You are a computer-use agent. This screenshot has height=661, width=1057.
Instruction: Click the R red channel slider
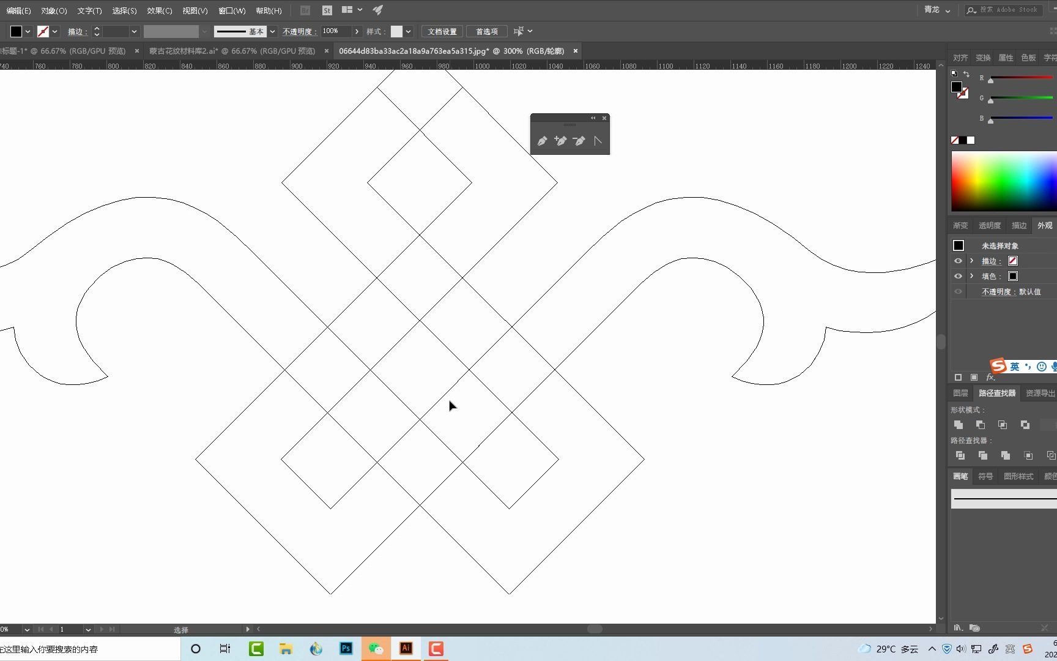pos(1022,78)
